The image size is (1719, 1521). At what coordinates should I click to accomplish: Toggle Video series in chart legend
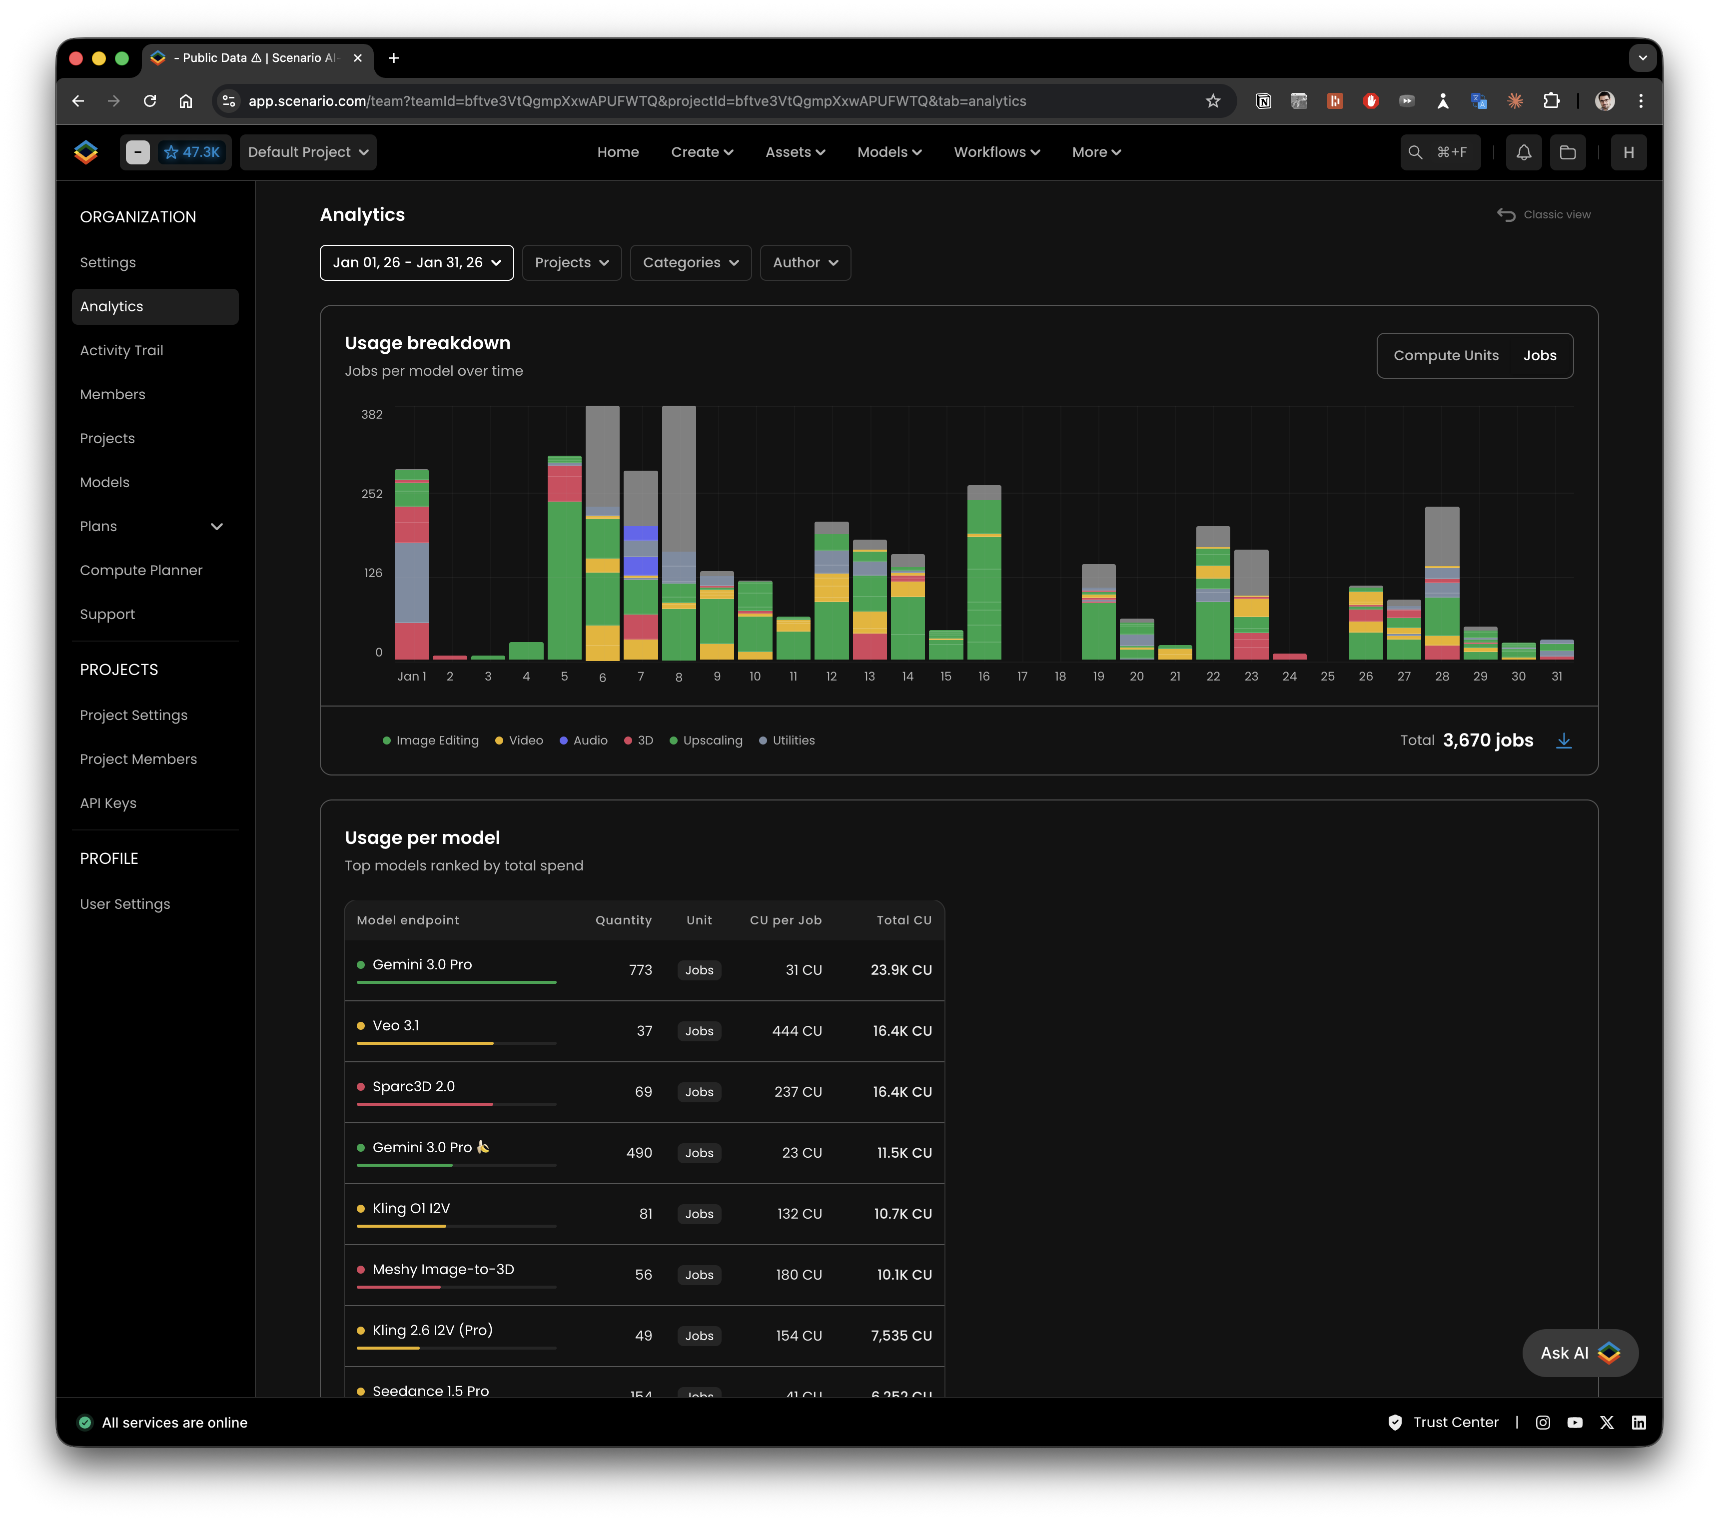519,740
